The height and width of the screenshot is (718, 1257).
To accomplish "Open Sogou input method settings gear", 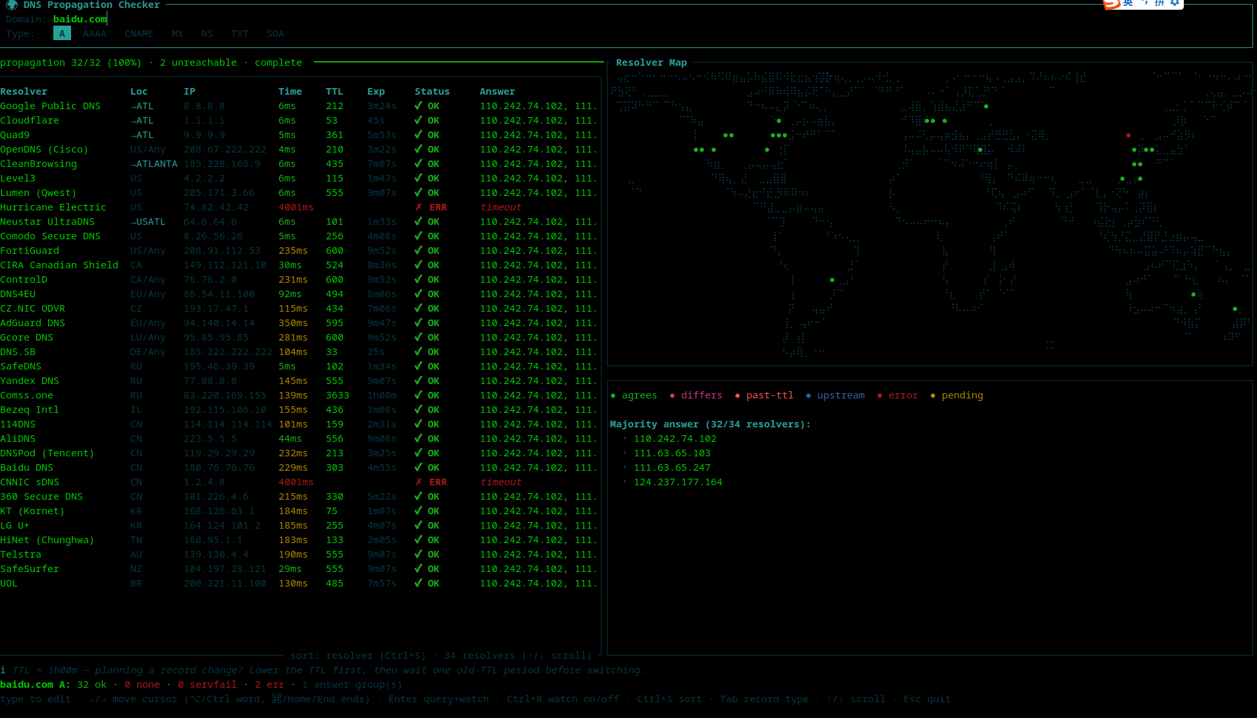I will (1175, 3).
